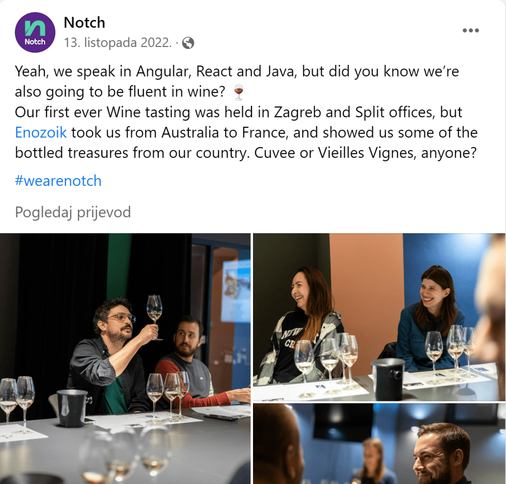Click the globe public audience icon

pyautogui.click(x=188, y=43)
